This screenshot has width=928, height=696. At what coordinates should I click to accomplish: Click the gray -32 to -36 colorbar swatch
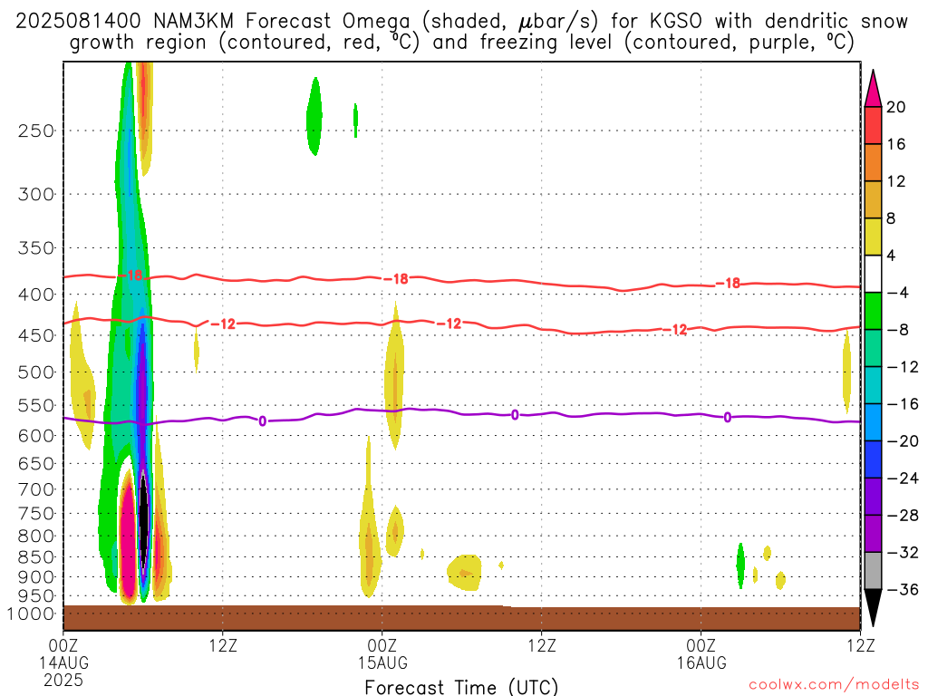(873, 571)
